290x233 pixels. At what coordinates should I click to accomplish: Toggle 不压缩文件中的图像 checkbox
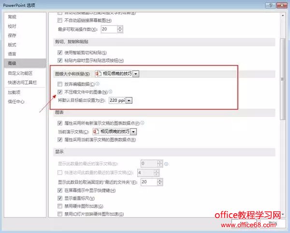coord(60,92)
